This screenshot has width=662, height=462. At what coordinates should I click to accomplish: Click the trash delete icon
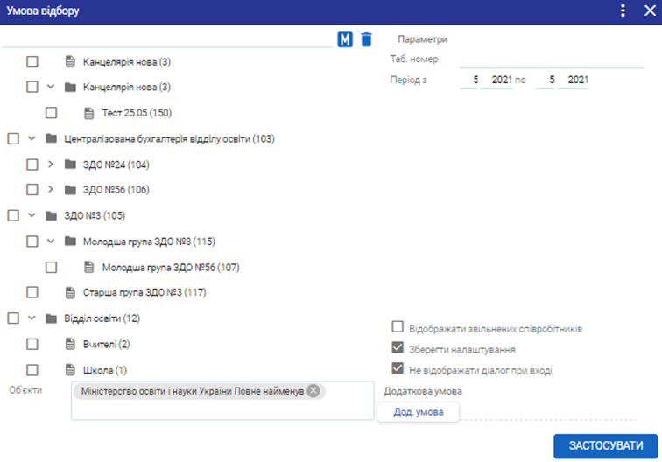click(x=366, y=39)
